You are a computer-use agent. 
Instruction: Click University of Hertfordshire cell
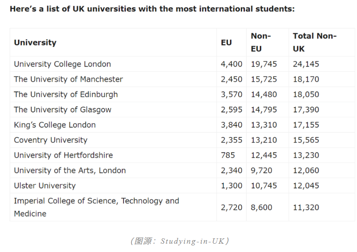pyautogui.click(x=63, y=155)
